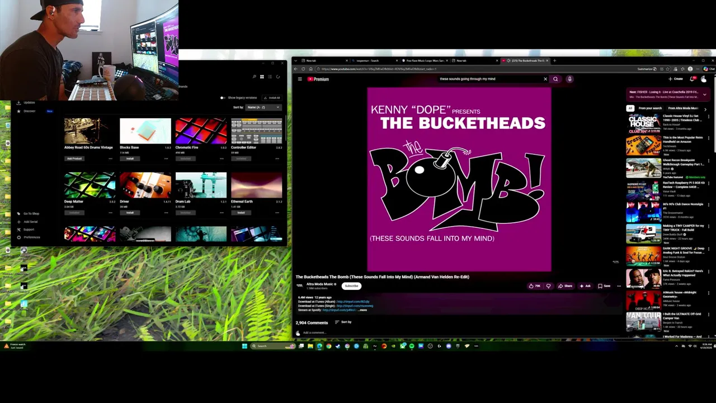Select the Chromatic Fire product thumbnail
Screen dimensions: 716x403
pyautogui.click(x=201, y=131)
